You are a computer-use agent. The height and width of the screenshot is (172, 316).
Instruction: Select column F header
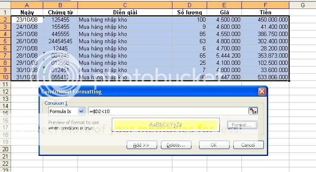(266, 5)
